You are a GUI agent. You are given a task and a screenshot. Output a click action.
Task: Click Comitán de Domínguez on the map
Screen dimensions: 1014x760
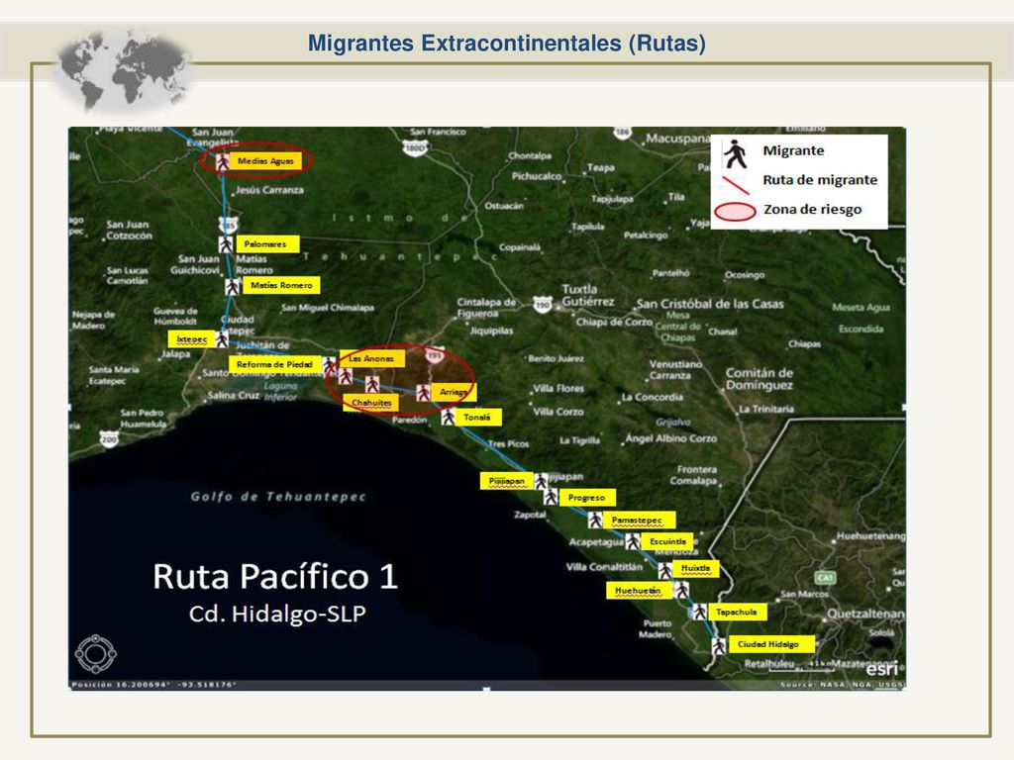[760, 379]
